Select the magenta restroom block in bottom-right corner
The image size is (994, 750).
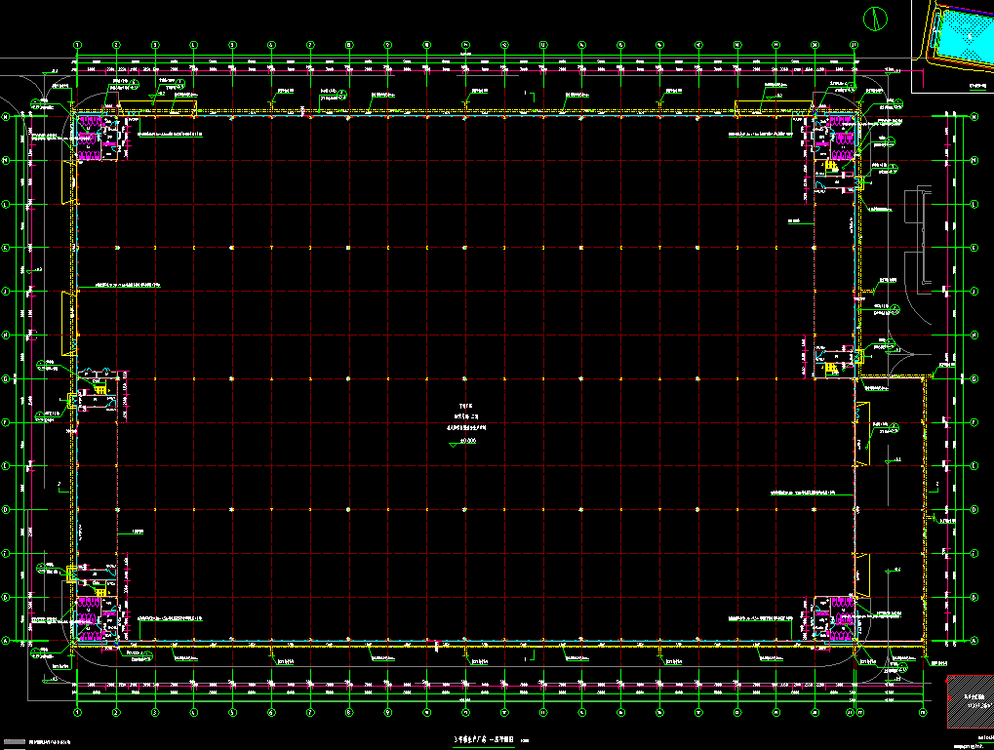[x=835, y=617]
